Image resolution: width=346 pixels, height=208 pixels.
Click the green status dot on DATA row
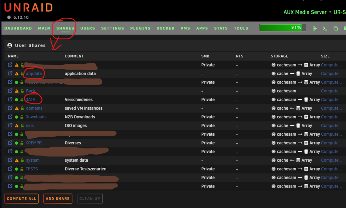coord(16,100)
